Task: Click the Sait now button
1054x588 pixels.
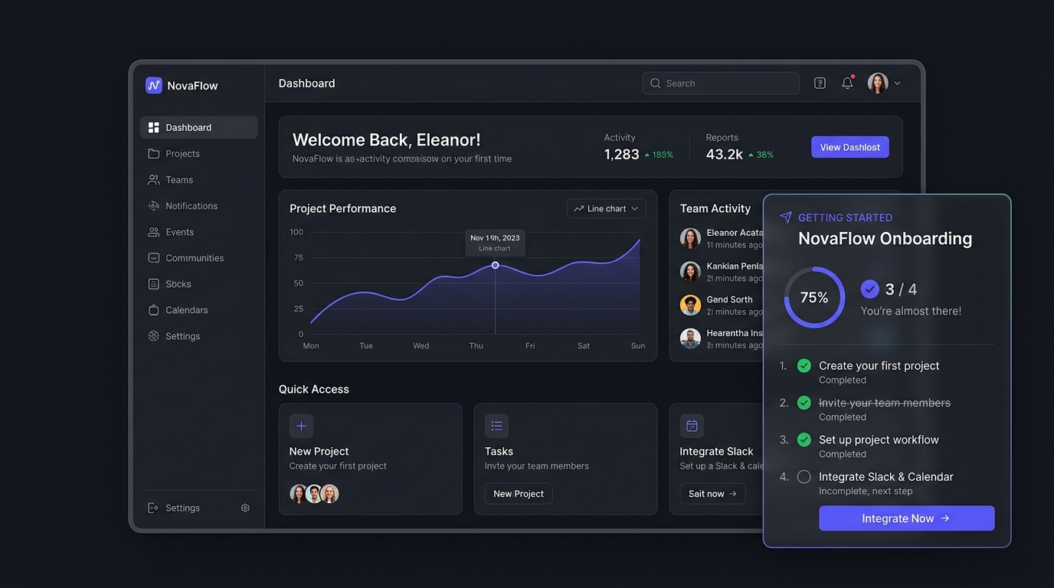Action: coord(712,494)
